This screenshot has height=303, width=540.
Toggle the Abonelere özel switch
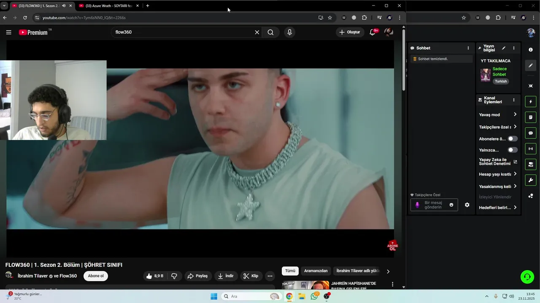[x=513, y=139]
